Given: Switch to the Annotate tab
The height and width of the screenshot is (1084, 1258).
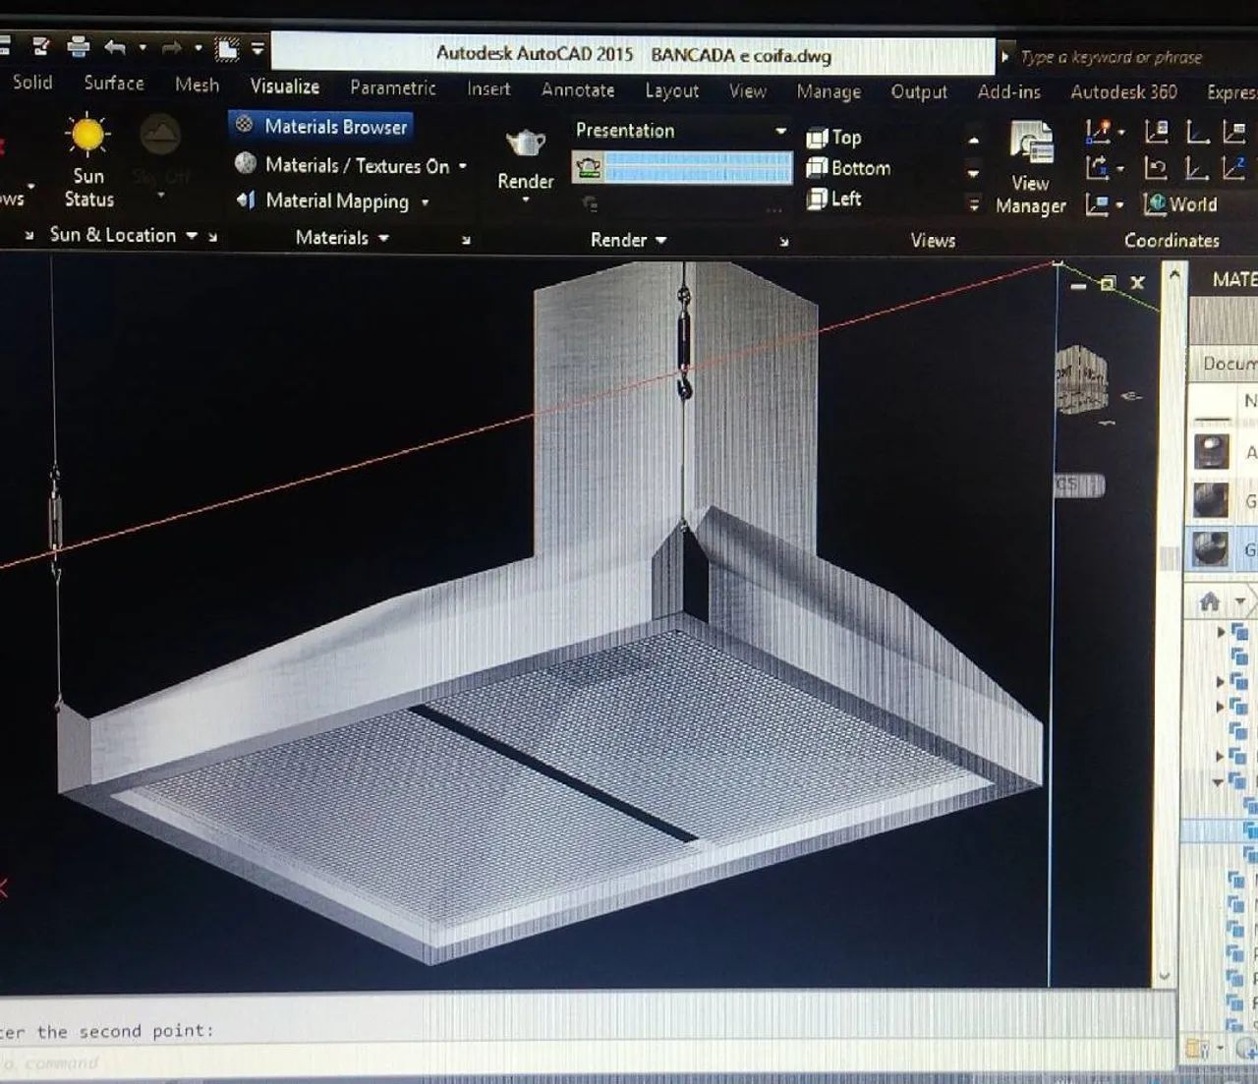Looking at the screenshot, I should pyautogui.click(x=578, y=90).
